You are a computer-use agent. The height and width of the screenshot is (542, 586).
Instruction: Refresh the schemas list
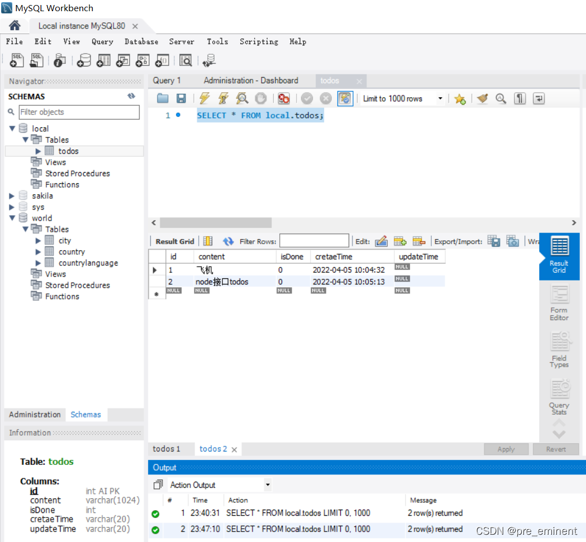tap(131, 96)
